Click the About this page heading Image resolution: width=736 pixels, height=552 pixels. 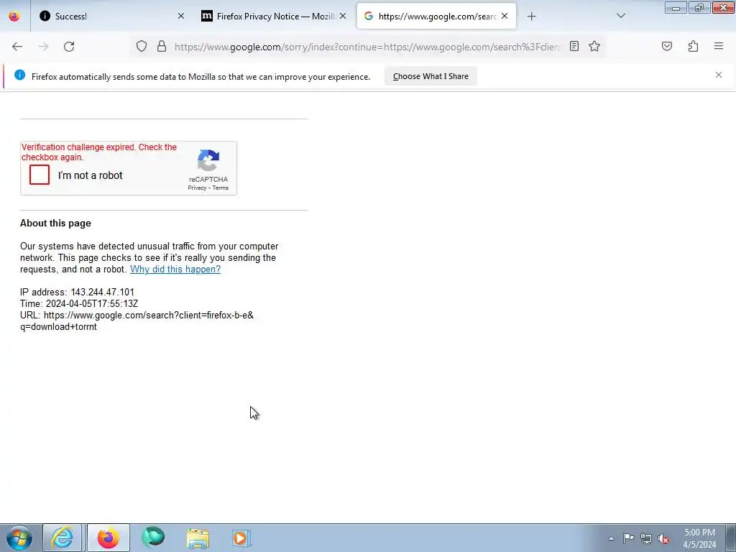(55, 223)
